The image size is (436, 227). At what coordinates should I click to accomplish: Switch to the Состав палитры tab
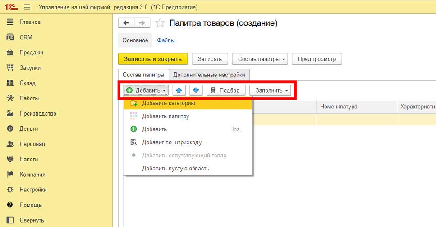click(x=143, y=75)
